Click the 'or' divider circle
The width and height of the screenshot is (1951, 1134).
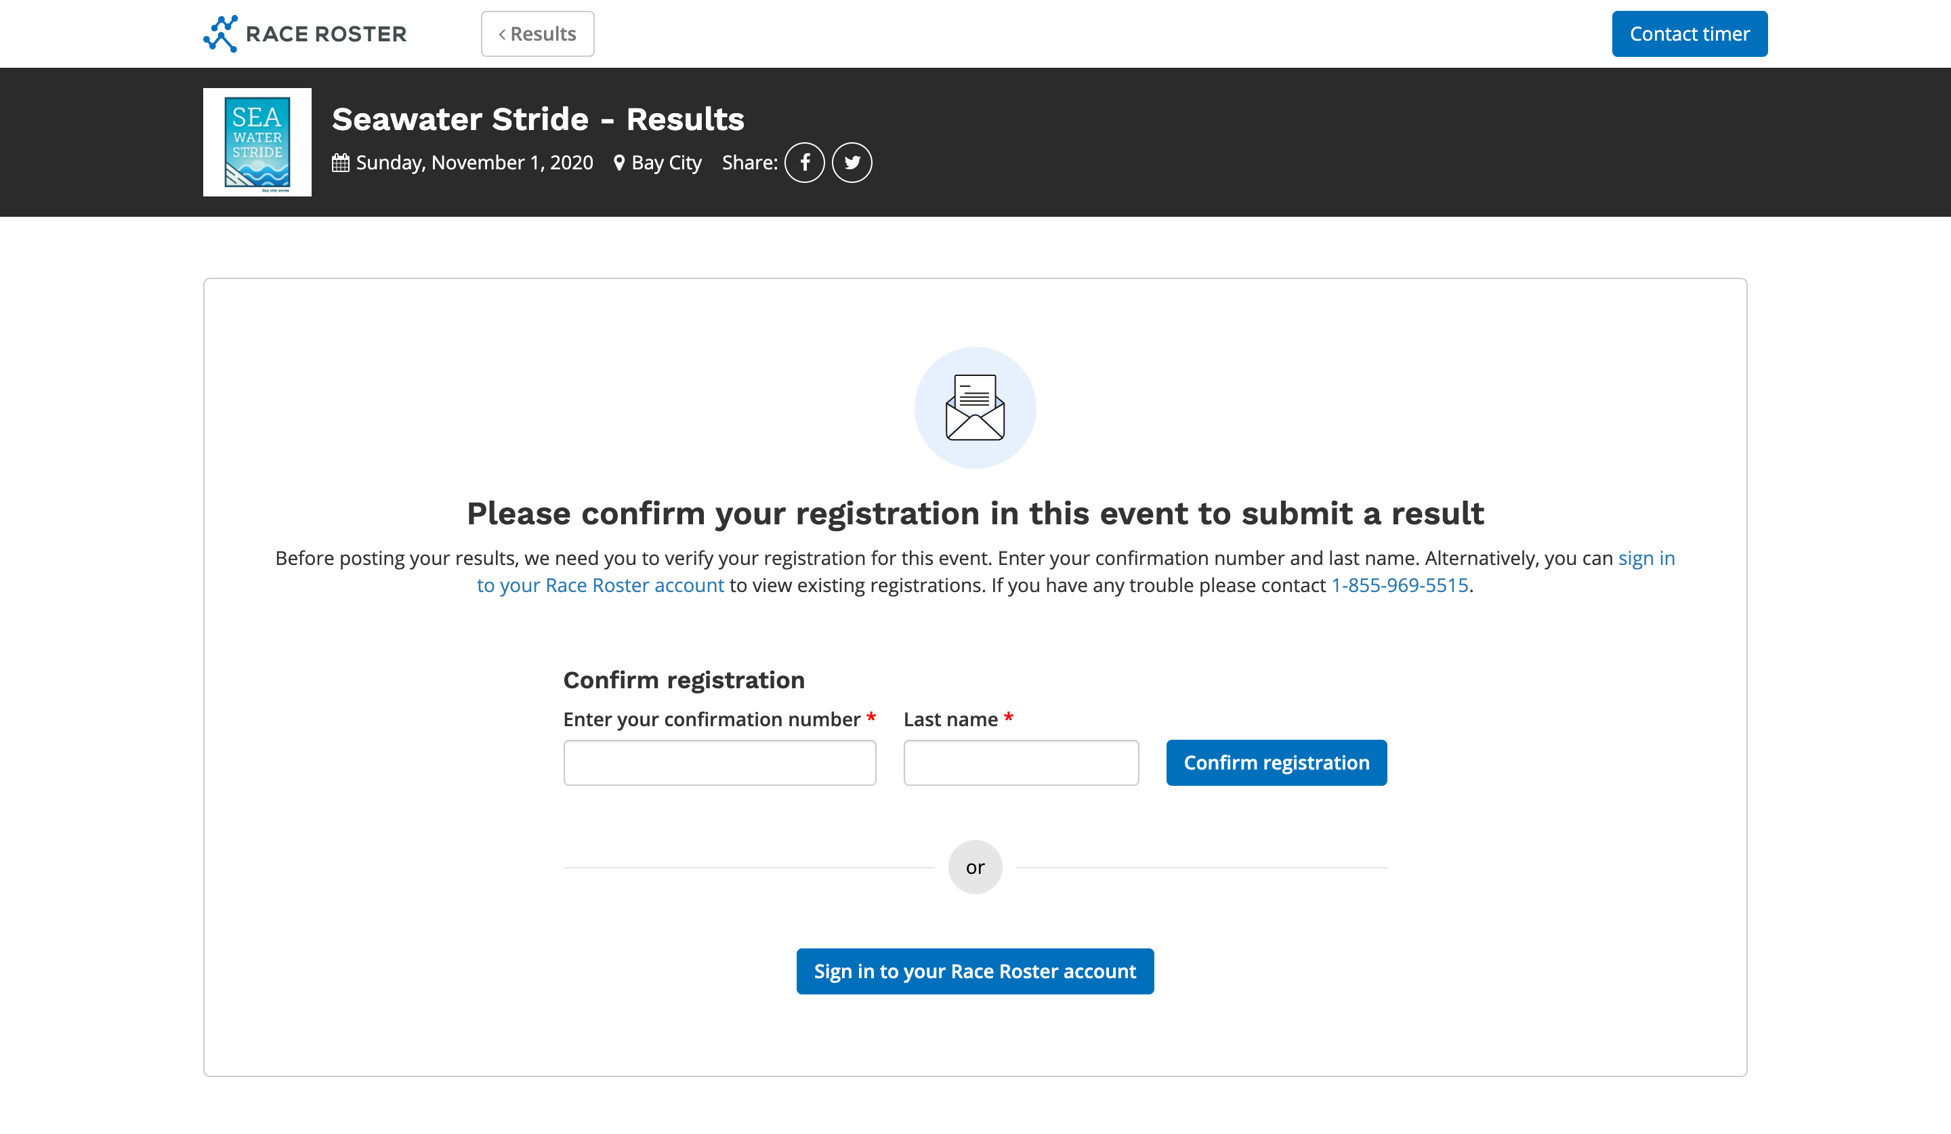[x=975, y=867]
